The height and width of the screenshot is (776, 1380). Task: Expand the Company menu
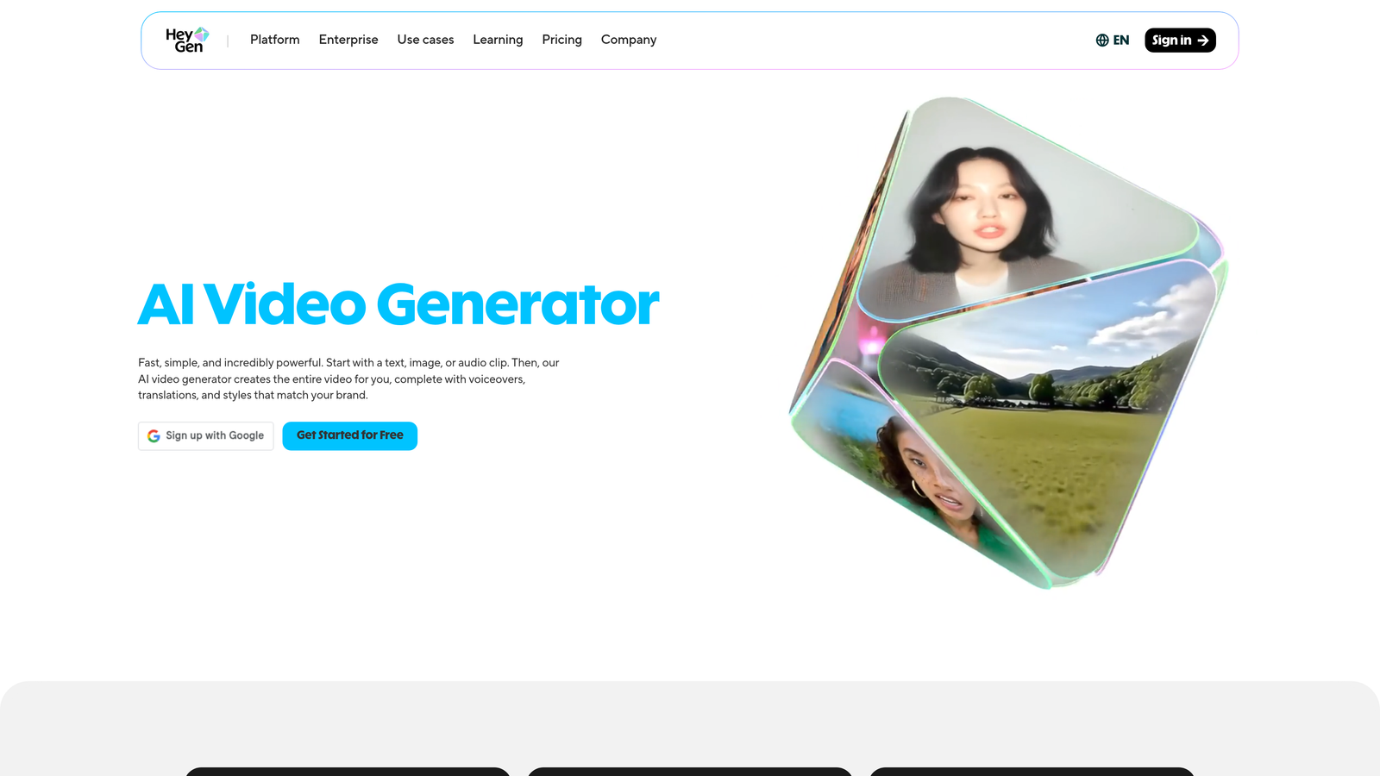(x=629, y=40)
